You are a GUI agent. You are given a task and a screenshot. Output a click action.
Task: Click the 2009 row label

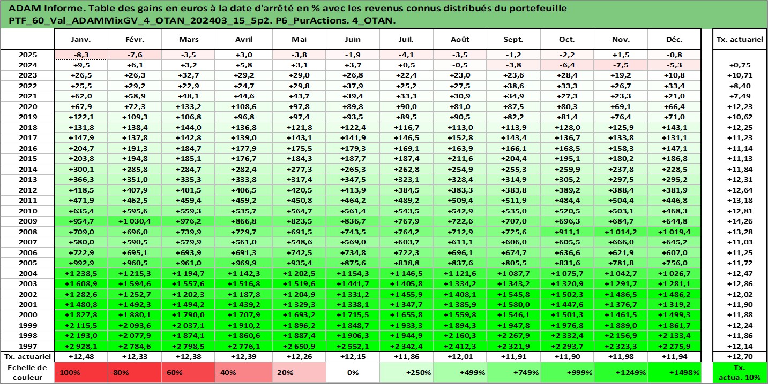27,220
